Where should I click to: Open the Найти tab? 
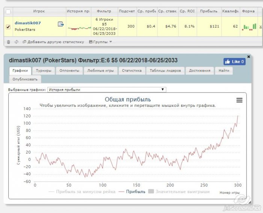click(x=224, y=70)
